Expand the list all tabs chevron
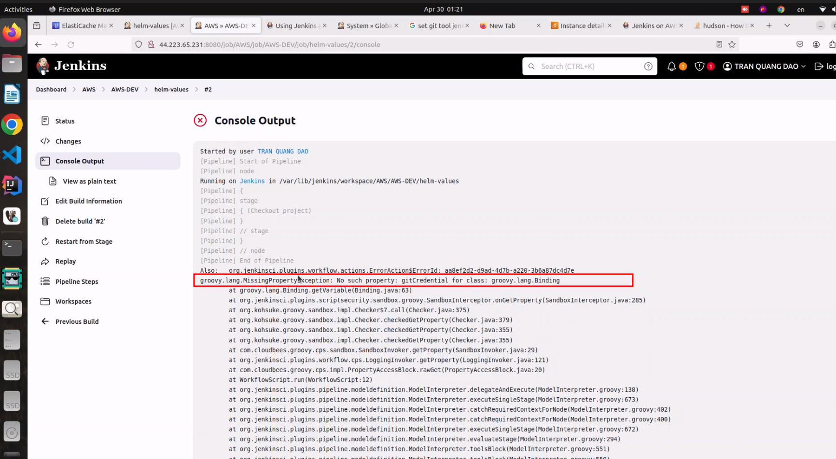836x459 pixels. pos(787,26)
